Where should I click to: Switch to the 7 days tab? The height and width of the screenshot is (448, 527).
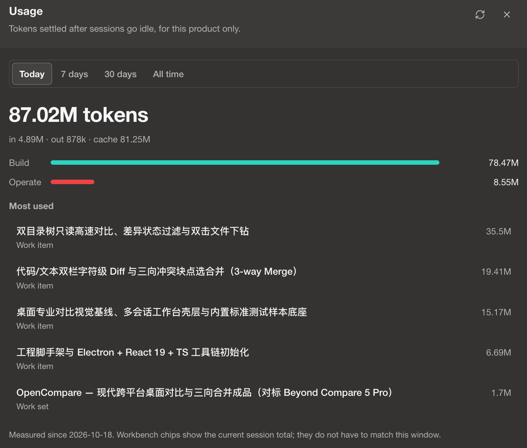coord(75,74)
